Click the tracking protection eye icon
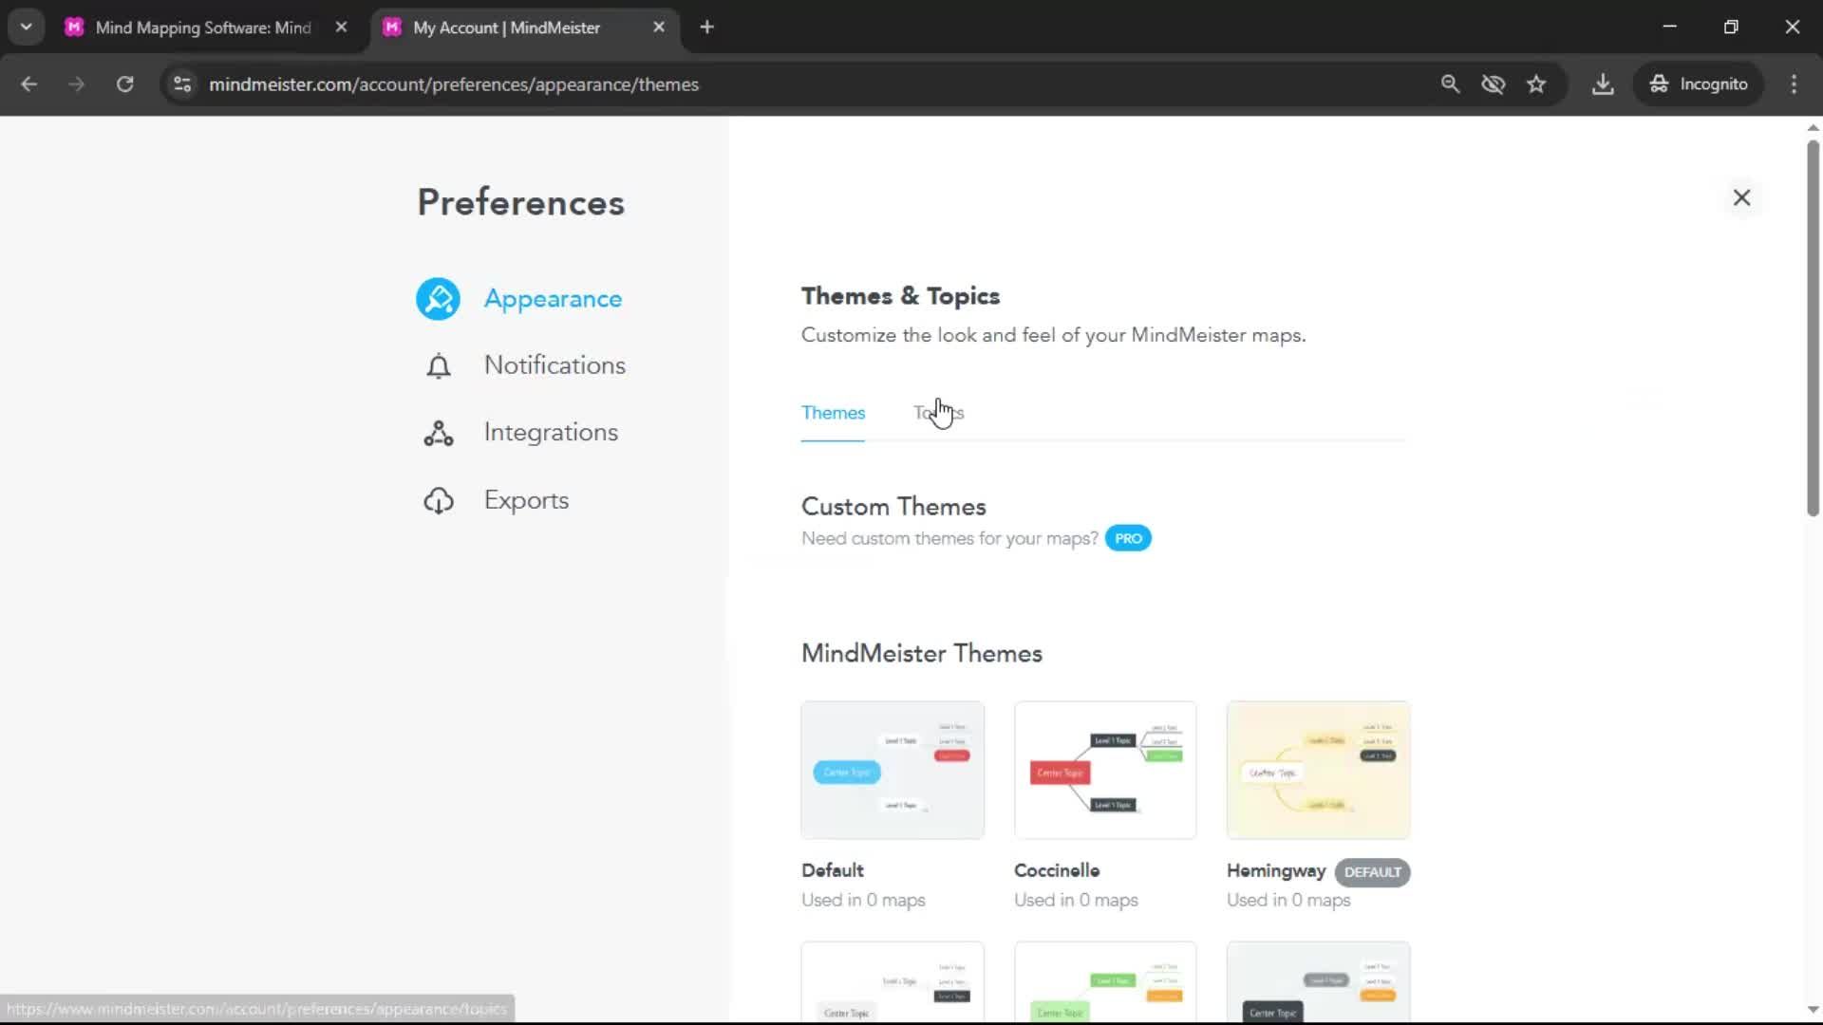The image size is (1823, 1025). coord(1494,84)
